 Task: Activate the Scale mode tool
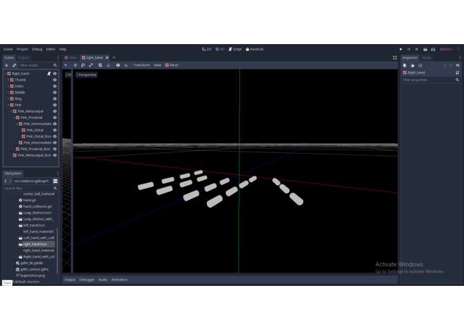tap(91, 65)
